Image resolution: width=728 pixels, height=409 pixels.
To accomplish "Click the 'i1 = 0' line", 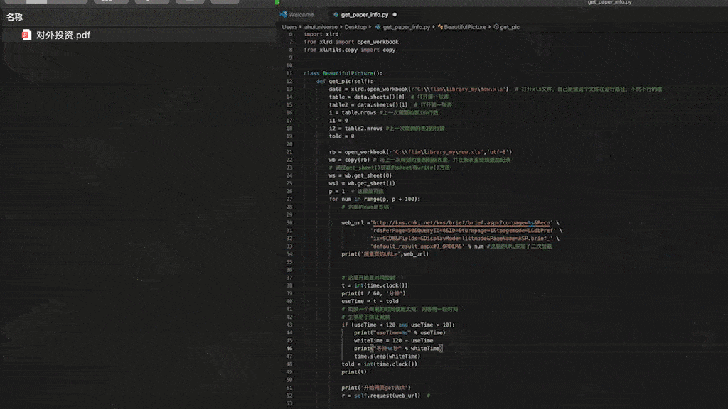I will tap(338, 121).
